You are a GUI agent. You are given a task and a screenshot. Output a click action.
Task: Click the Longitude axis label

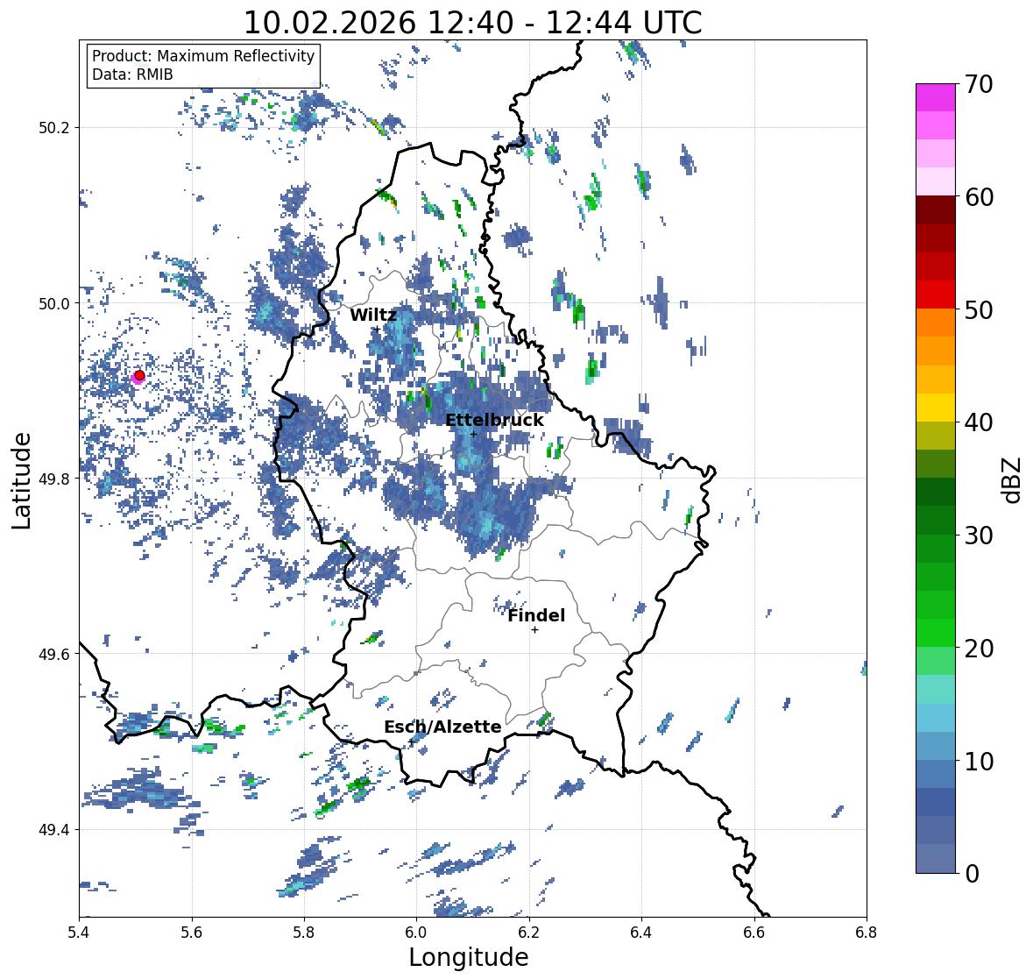pyautogui.click(x=469, y=957)
